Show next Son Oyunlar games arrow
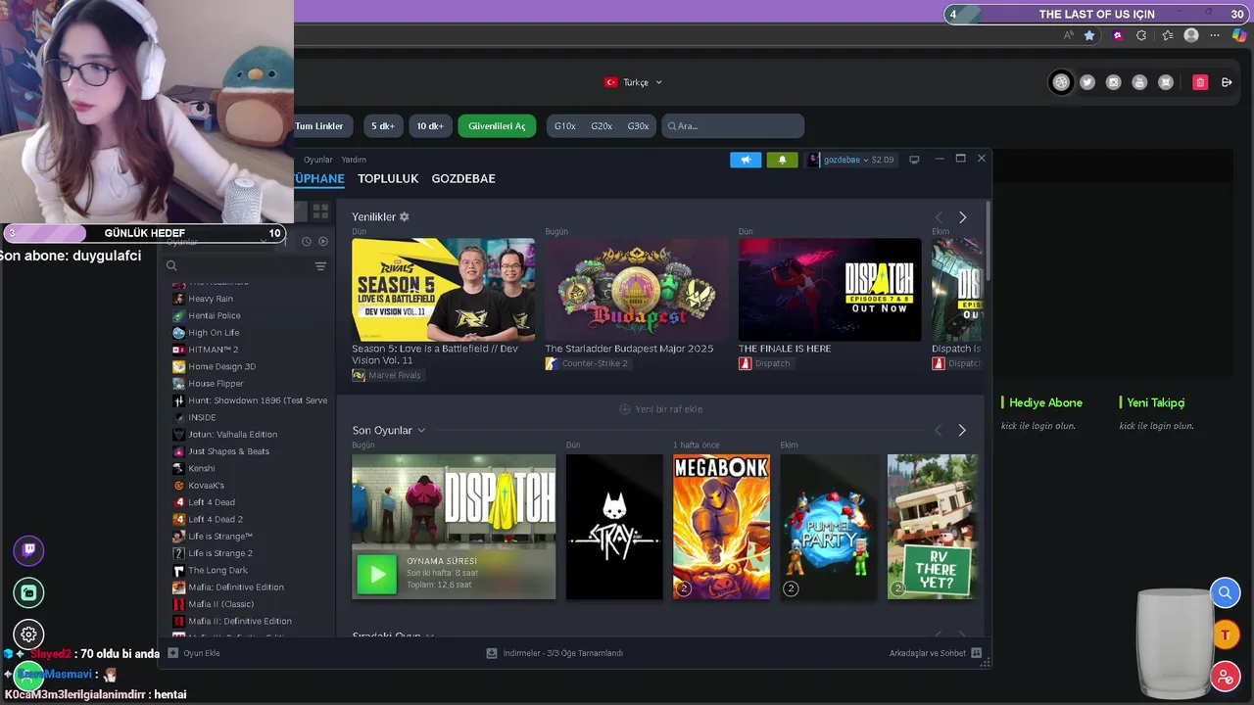 point(962,430)
